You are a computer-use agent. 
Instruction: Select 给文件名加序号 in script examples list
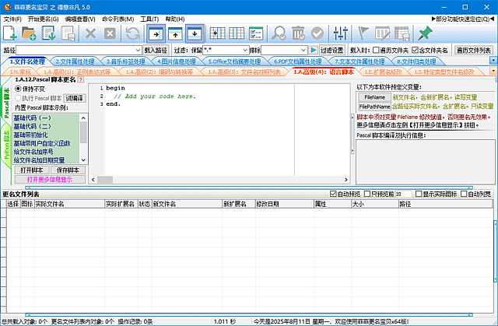(36, 152)
